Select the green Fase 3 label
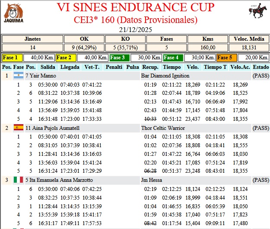 pyautogui.click(x=119, y=58)
